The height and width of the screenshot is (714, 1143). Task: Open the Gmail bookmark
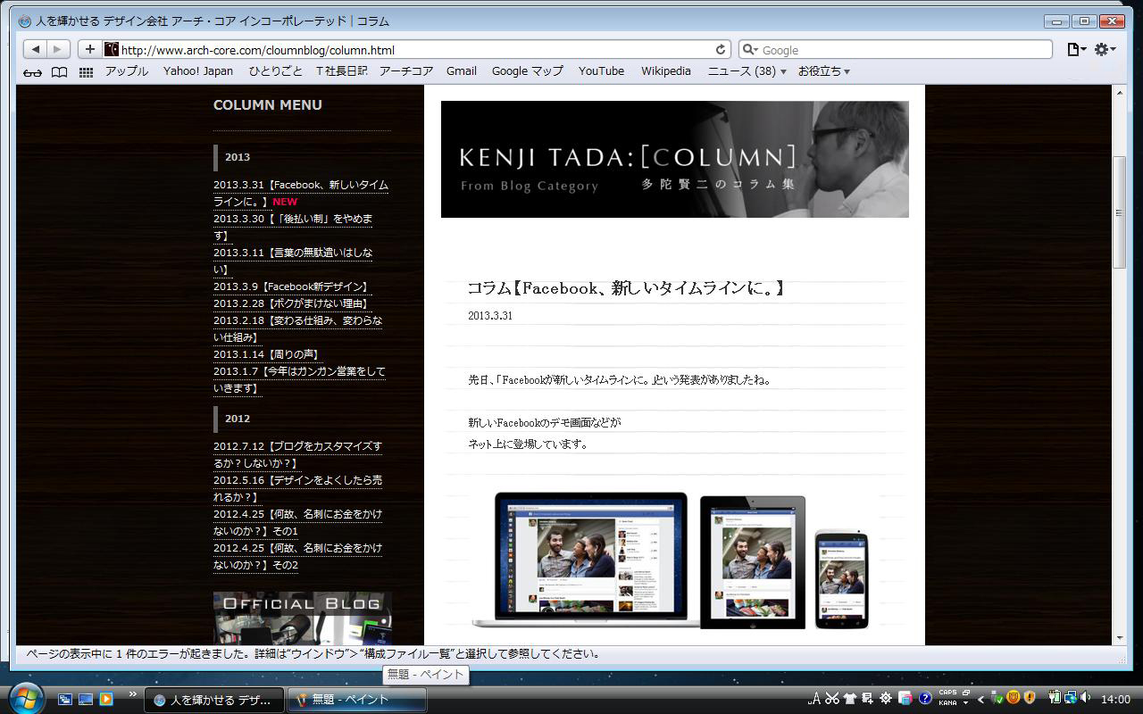[462, 71]
